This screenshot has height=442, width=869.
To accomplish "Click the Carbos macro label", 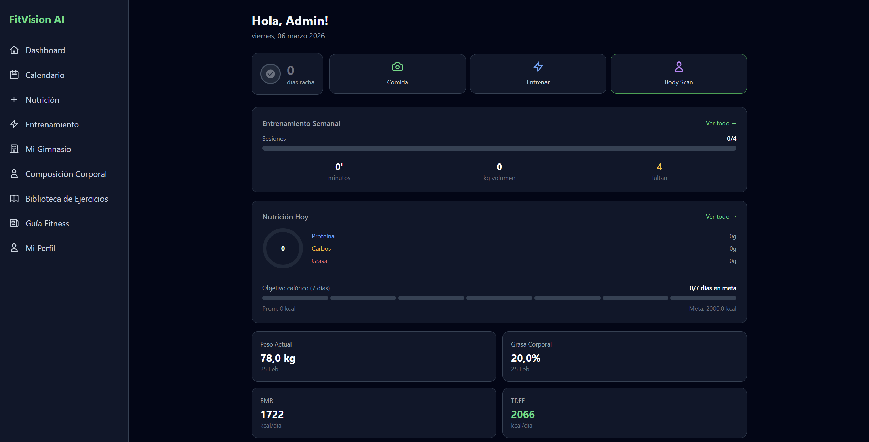I will [321, 249].
